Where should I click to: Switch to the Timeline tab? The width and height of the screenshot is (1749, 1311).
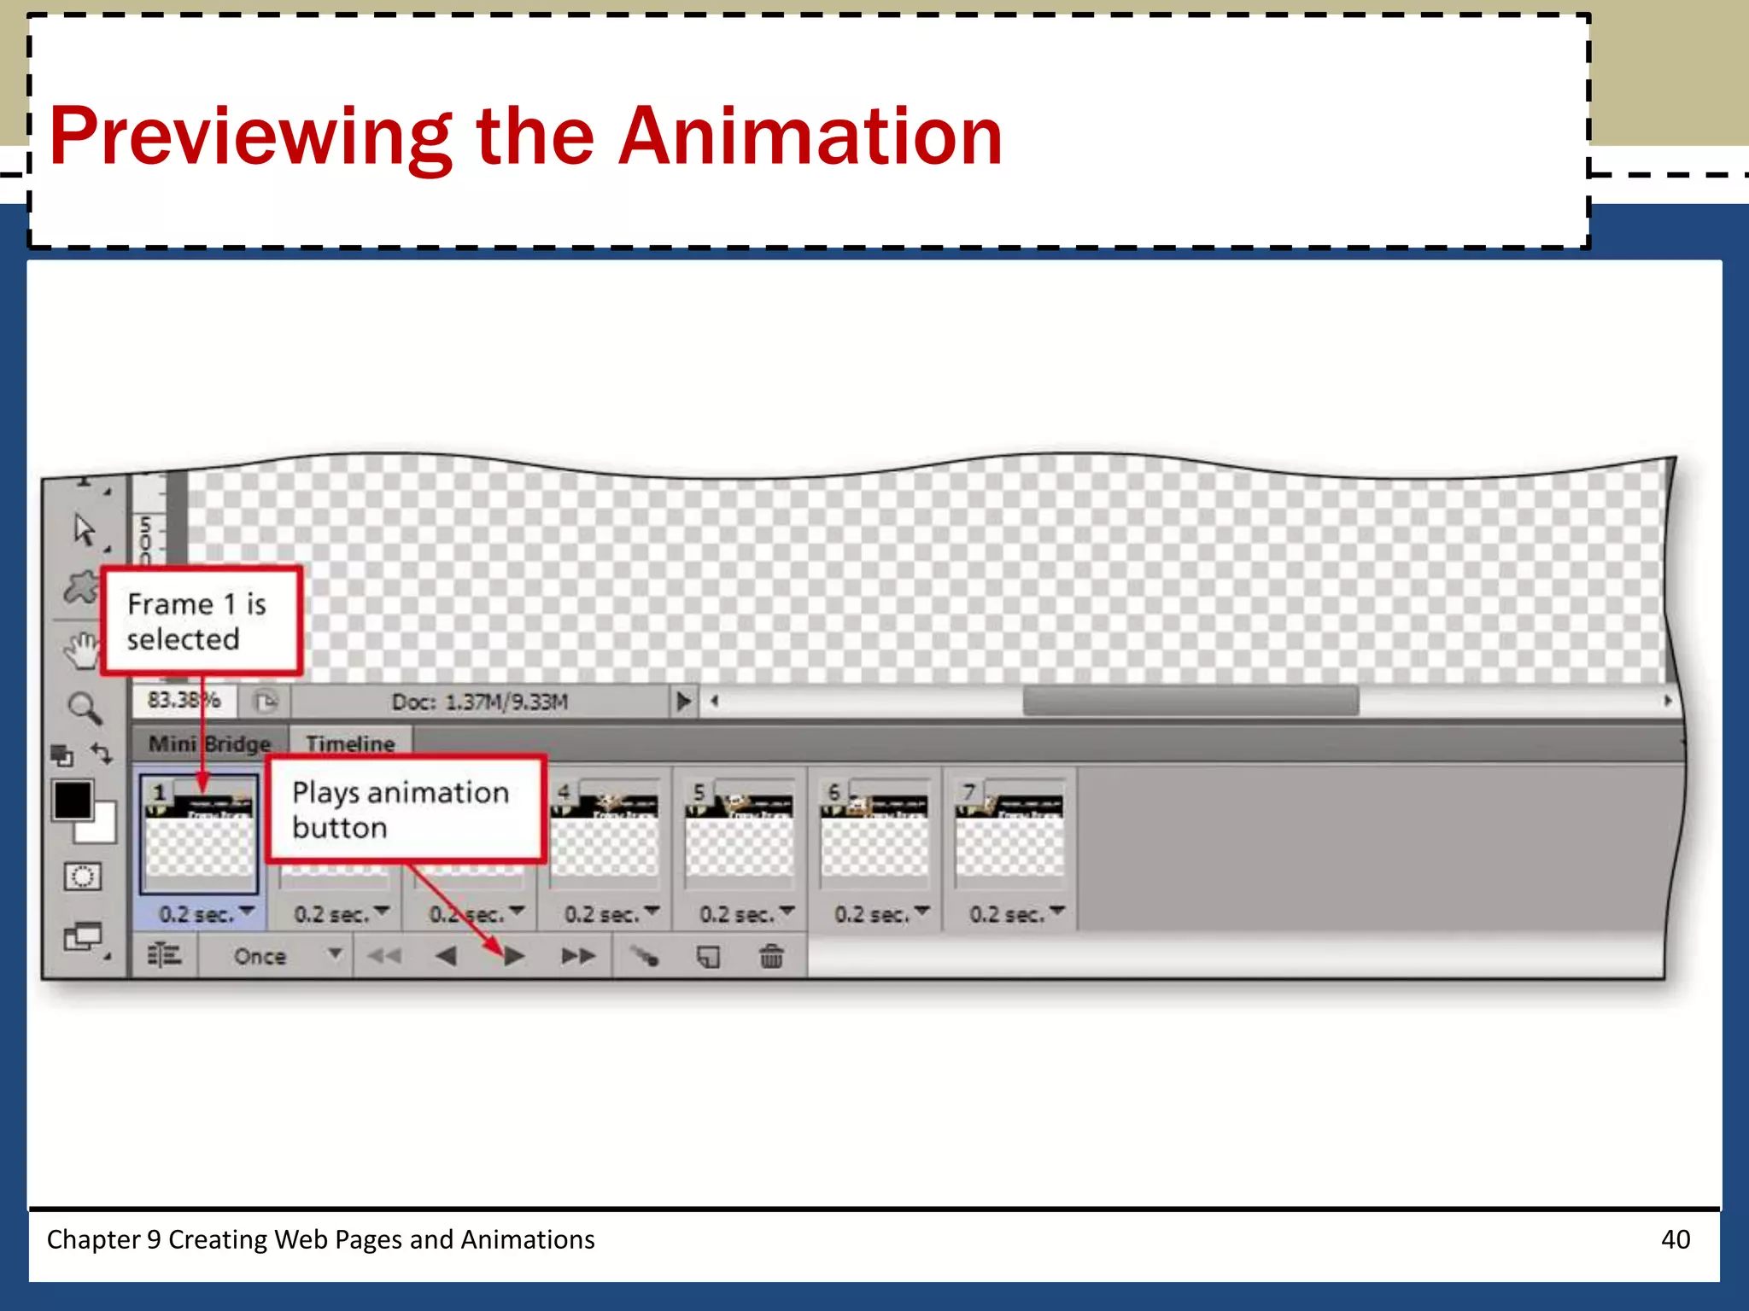click(350, 743)
